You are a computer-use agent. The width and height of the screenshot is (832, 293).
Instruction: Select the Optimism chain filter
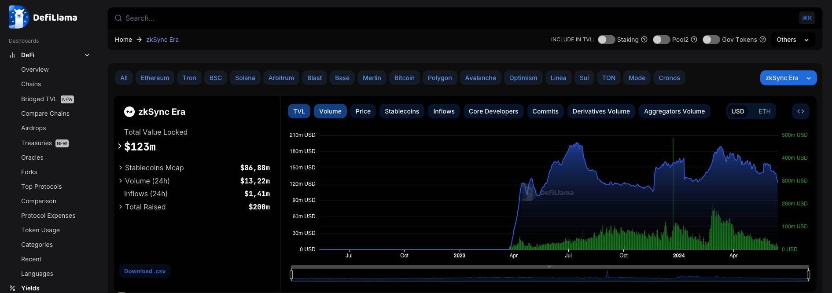pyautogui.click(x=523, y=78)
